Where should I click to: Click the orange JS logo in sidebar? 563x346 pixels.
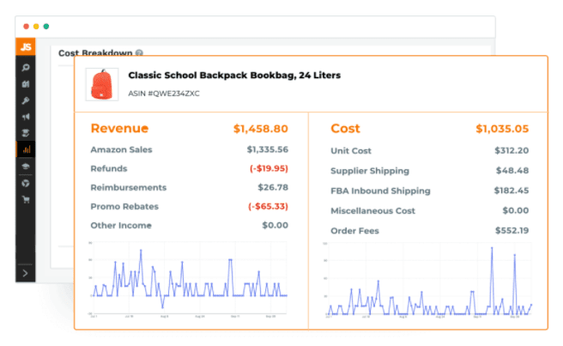[26, 46]
